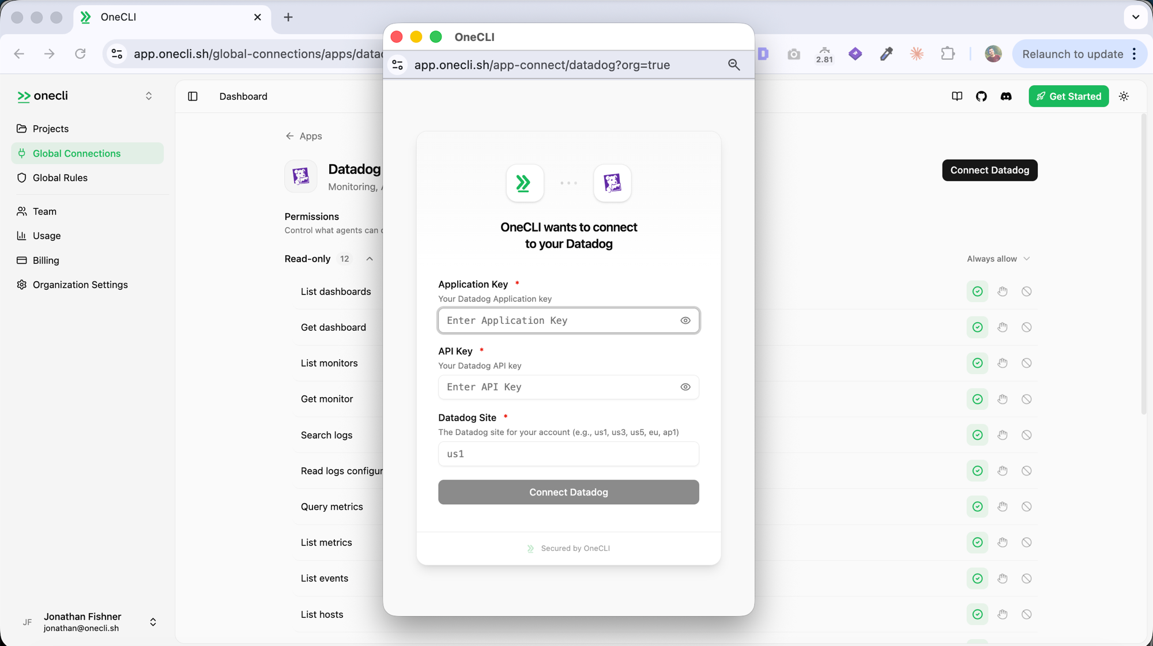The width and height of the screenshot is (1153, 646).
Task: Block the List metrics permission
Action: (x=1027, y=542)
